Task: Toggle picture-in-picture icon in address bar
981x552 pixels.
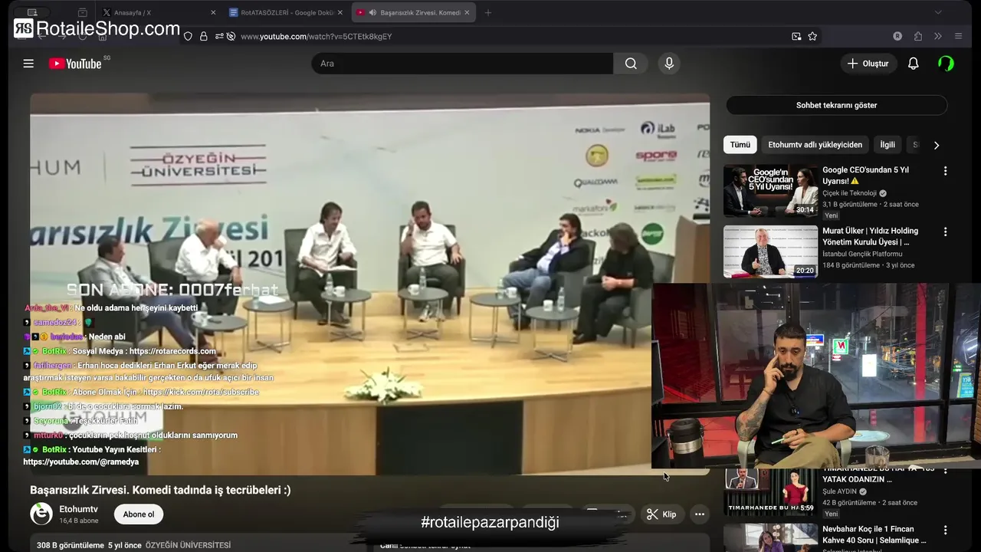Action: point(796,36)
